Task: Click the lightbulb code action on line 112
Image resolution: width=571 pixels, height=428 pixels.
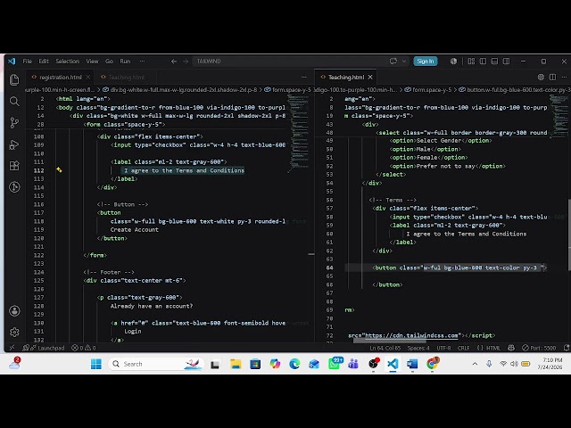Action: click(59, 170)
